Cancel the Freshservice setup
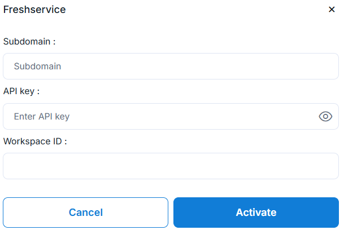The width and height of the screenshot is (344, 230). point(86,213)
